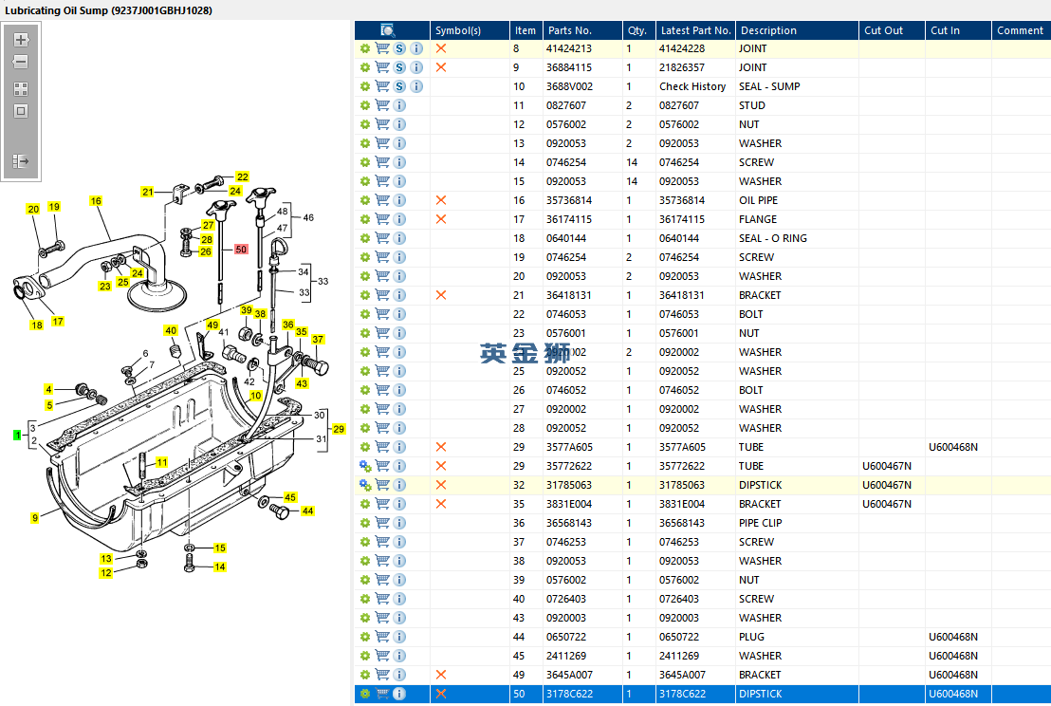Screen dimensions: 1051x706
Task: Click the Cut Out column header
Action: tap(883, 30)
